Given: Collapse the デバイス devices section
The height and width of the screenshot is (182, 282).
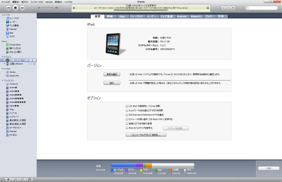Looking at the screenshot, I should click(x=2, y=57).
